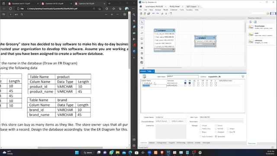Viewport: 277px width, 156px height.
Task: Select the place image tool
Action: 142,48
